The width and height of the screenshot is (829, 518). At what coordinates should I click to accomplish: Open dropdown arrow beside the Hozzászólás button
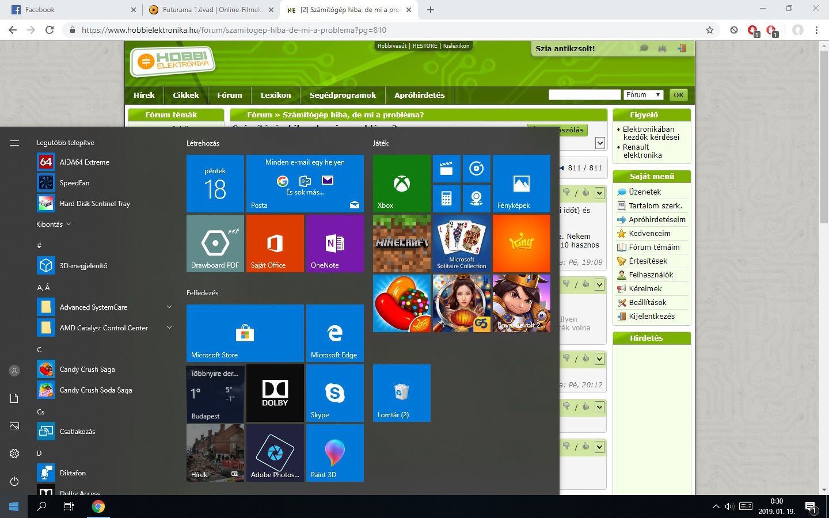600,143
